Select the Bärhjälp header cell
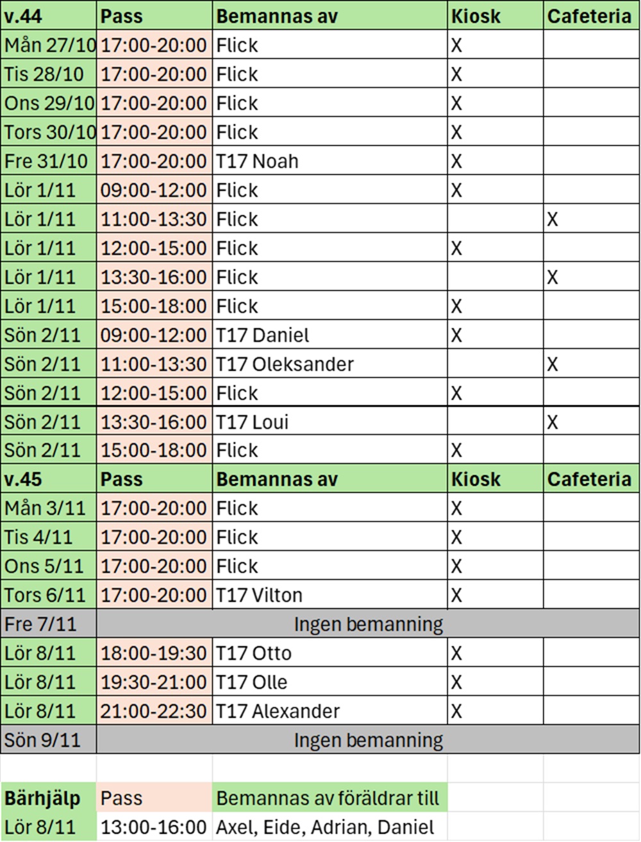This screenshot has width=641, height=842. tap(48, 798)
